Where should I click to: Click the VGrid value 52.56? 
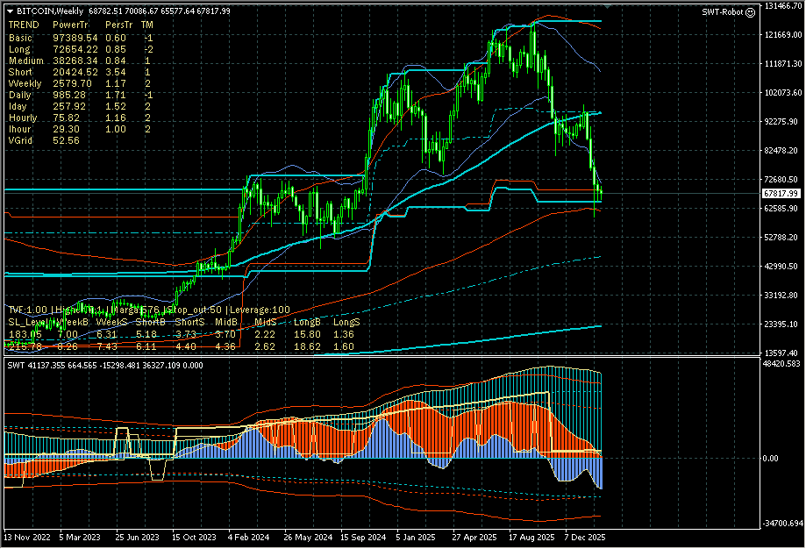tap(67, 140)
